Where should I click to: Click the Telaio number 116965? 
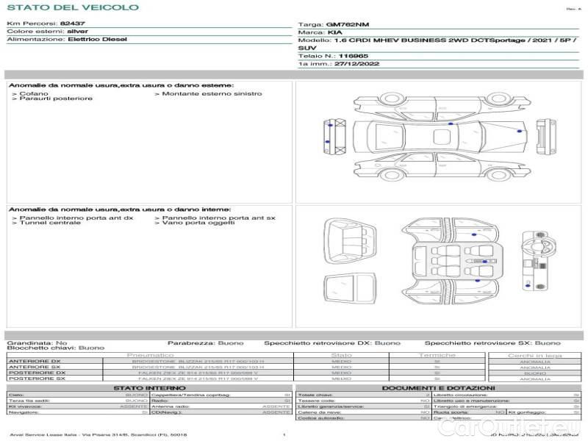click(x=354, y=55)
